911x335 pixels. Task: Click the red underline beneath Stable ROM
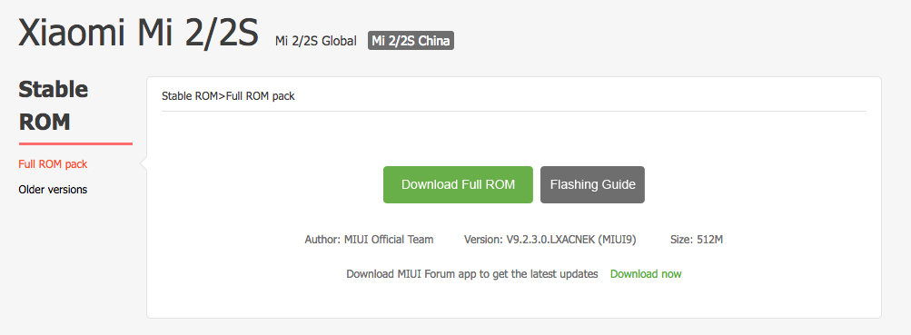pyautogui.click(x=75, y=143)
